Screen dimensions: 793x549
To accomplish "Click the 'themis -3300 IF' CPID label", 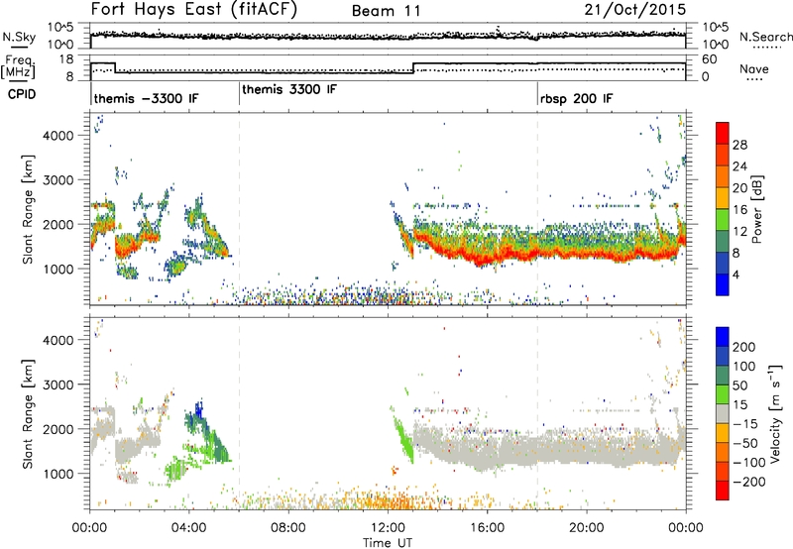I will tap(146, 98).
